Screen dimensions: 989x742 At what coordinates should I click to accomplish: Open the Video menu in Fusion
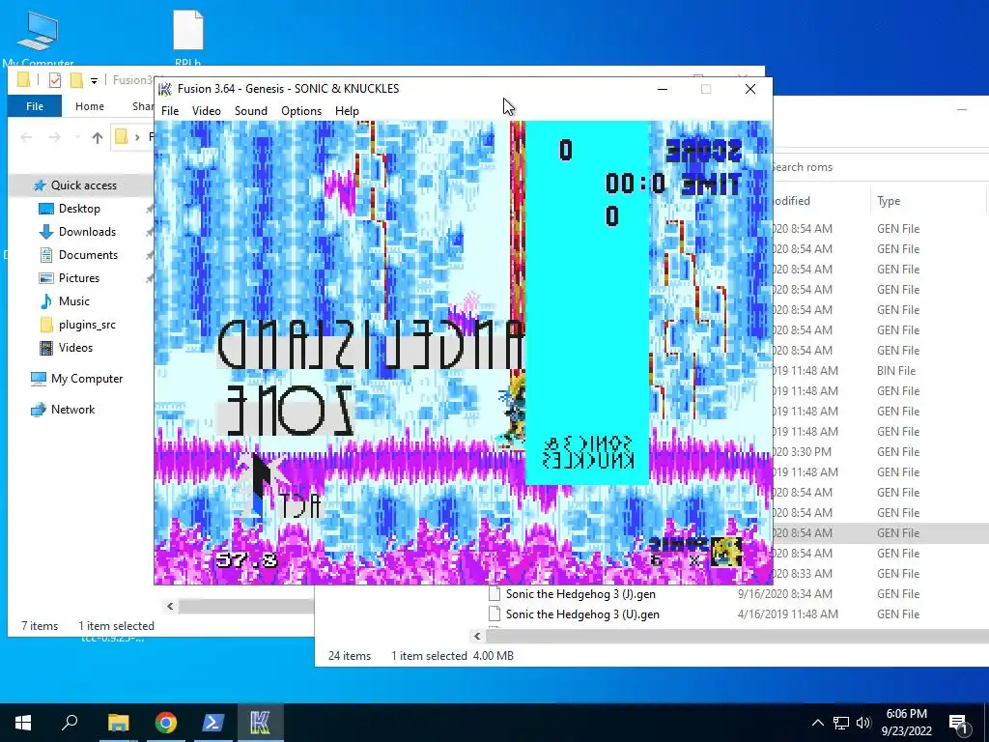pos(207,110)
